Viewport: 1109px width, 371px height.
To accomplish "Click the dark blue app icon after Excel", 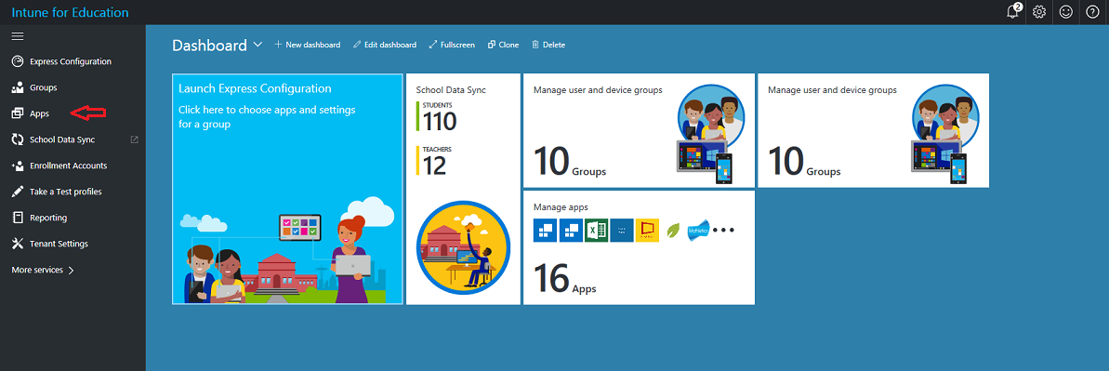I will click(x=622, y=230).
